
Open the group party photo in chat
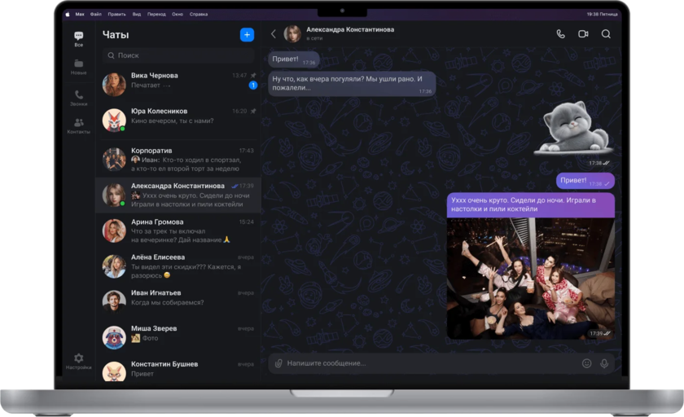pyautogui.click(x=530, y=278)
